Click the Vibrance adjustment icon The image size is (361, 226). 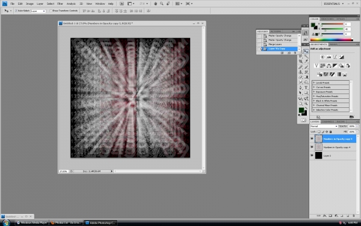click(316, 66)
